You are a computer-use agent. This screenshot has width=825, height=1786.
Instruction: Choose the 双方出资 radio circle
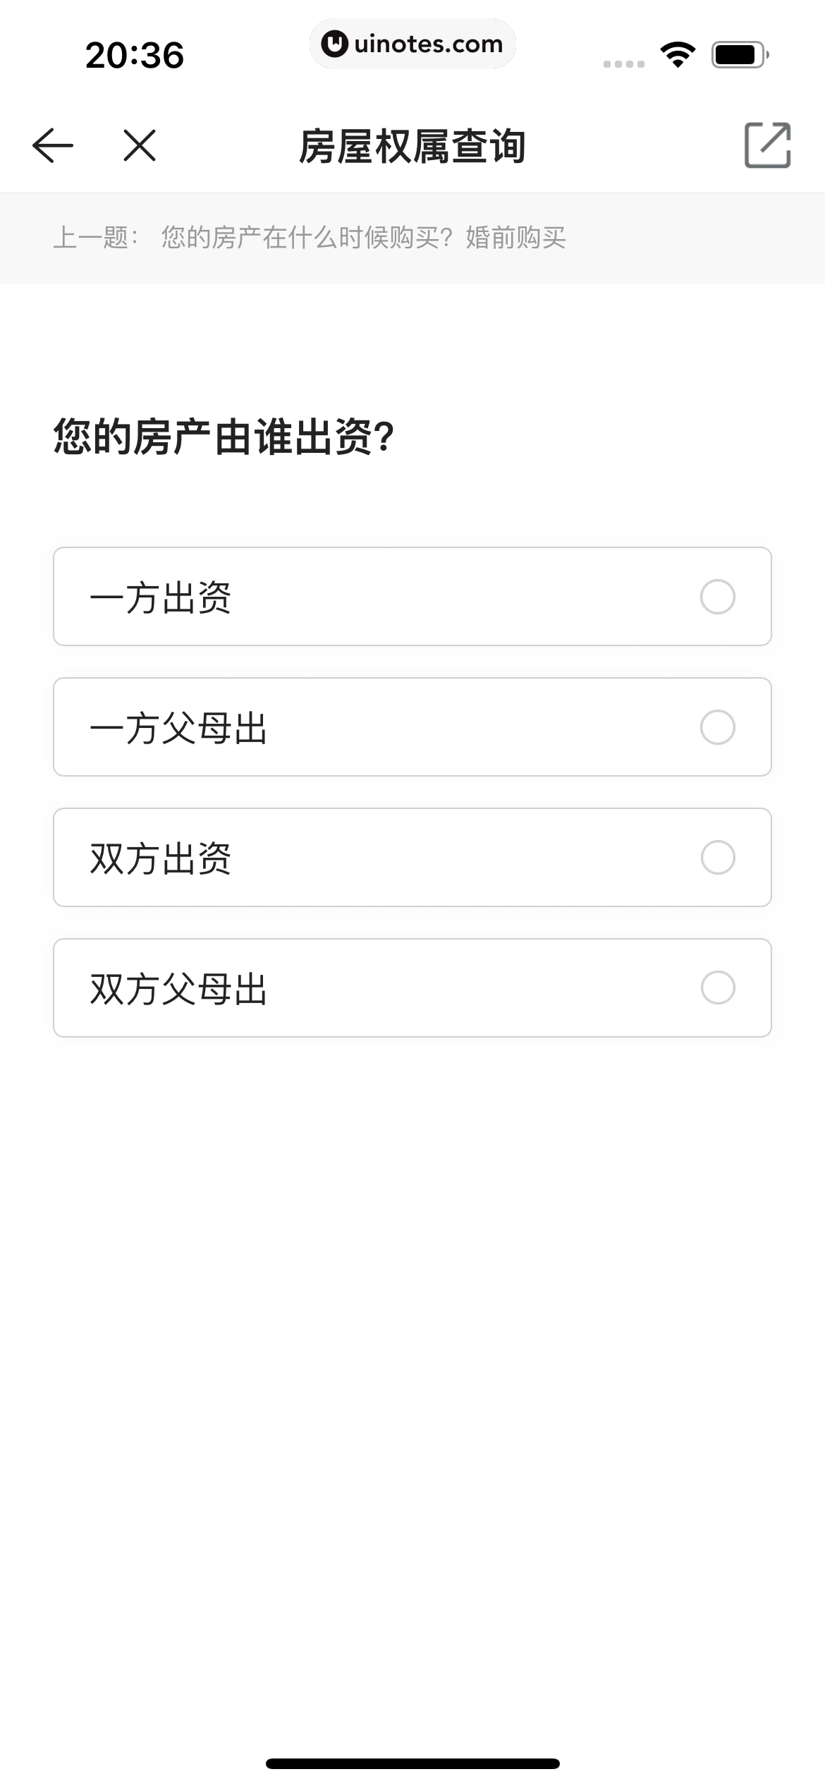(x=717, y=858)
